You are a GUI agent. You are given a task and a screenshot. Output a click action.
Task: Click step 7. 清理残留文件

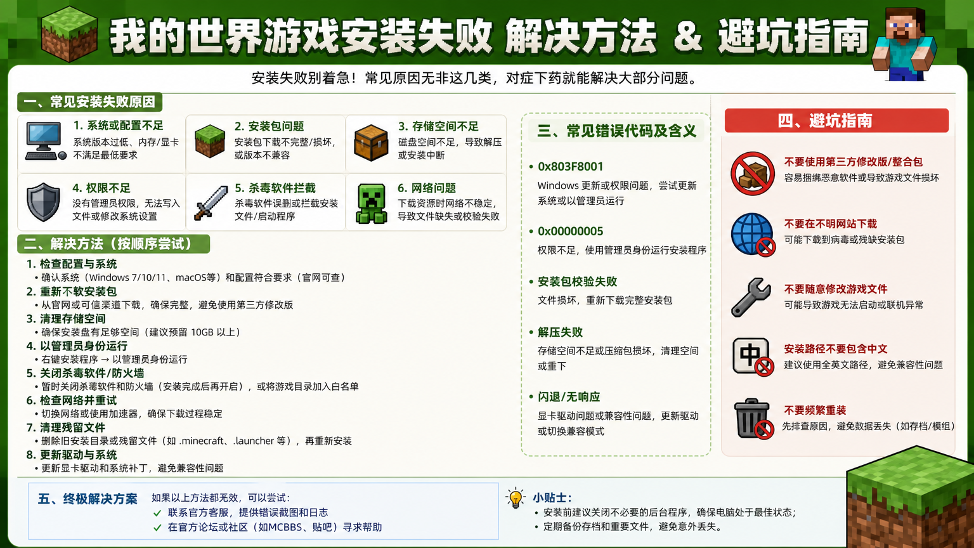tap(66, 427)
